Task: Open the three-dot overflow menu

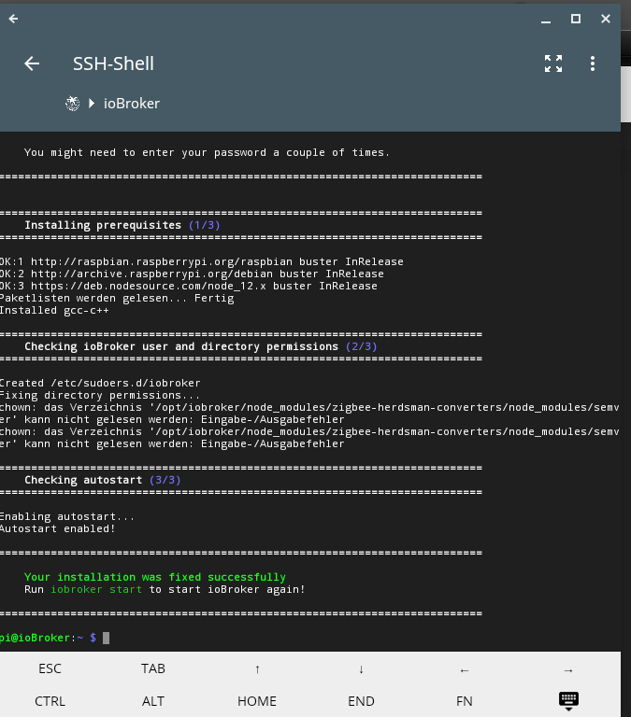Action: (x=593, y=63)
